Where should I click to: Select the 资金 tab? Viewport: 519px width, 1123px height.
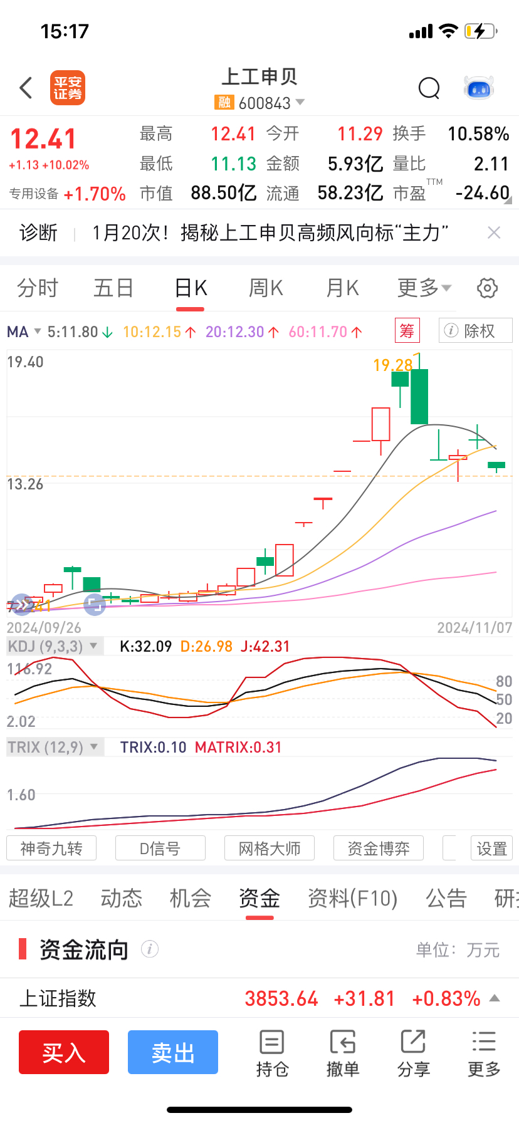point(259,898)
